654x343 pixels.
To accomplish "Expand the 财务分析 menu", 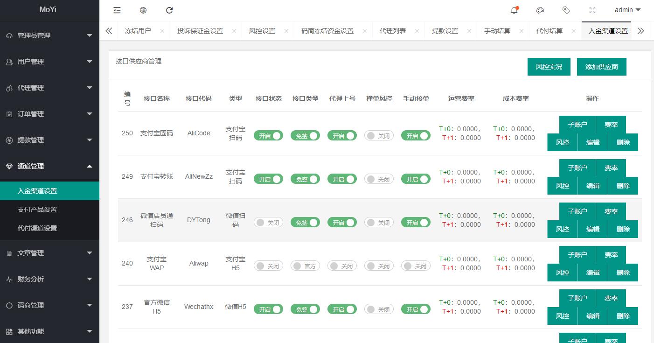I will coord(90,279).
